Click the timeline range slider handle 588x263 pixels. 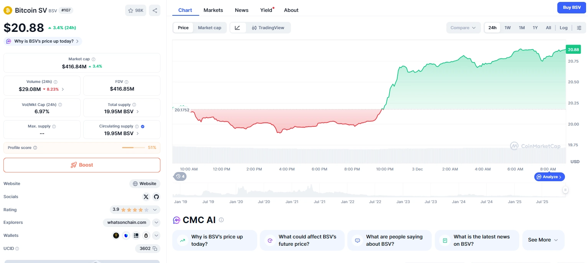(565, 190)
